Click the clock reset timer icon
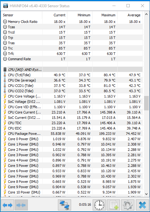The width and height of the screenshot is (150, 212). pos(99,205)
